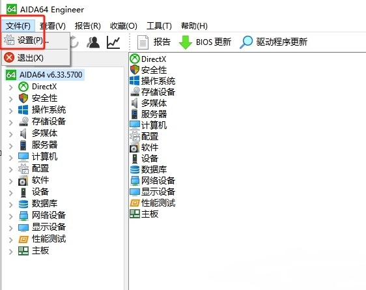Open 存储设备 in the right pane
This screenshot has height=290, width=366.
pos(152,92)
